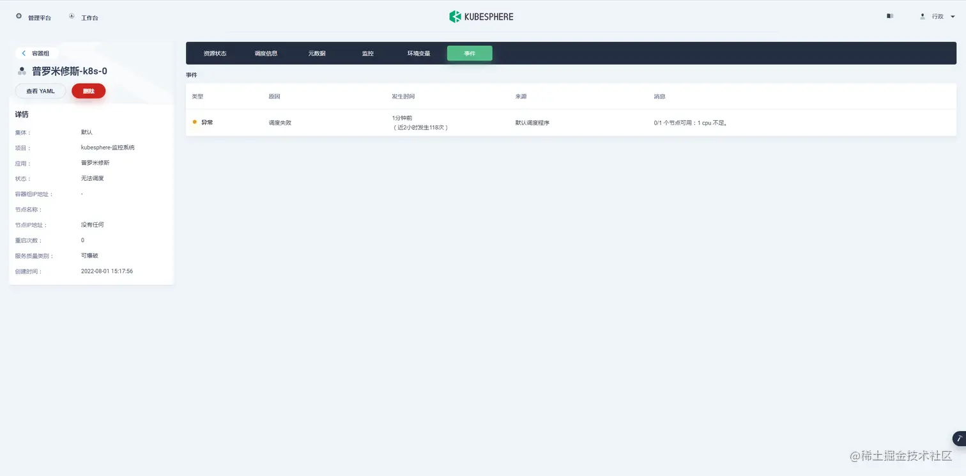Click the workbench icon beside 工作台
Image resolution: width=966 pixels, height=476 pixels.
pos(72,16)
